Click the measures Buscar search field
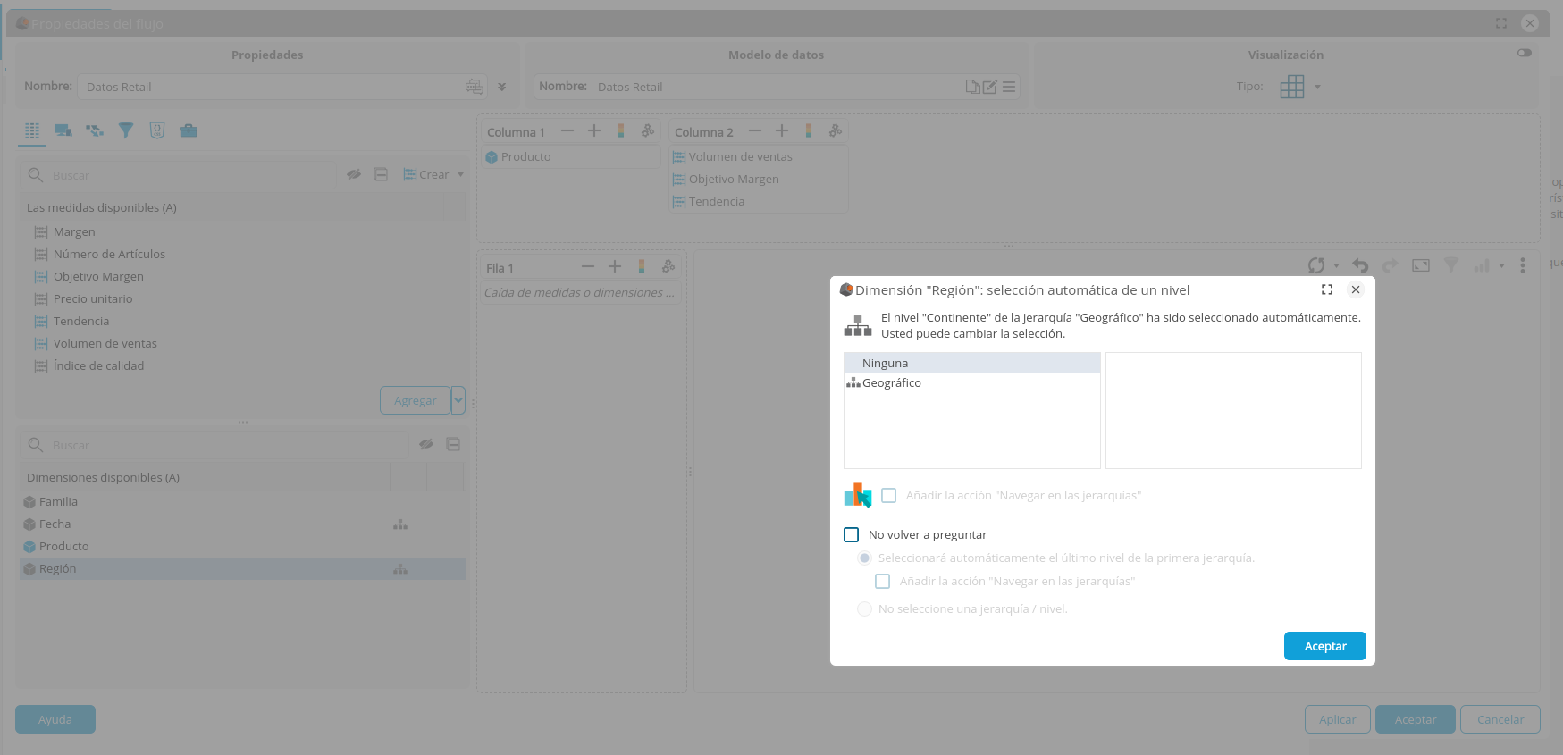The height and width of the screenshot is (755, 1563). click(188, 176)
